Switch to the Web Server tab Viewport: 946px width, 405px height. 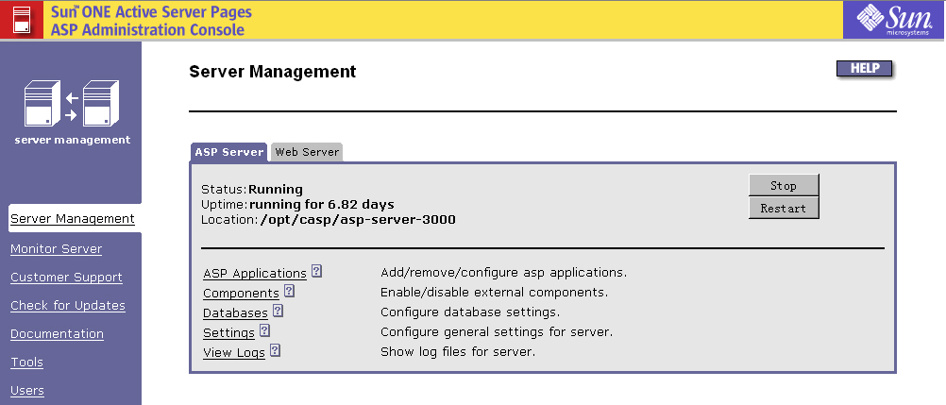tap(307, 152)
